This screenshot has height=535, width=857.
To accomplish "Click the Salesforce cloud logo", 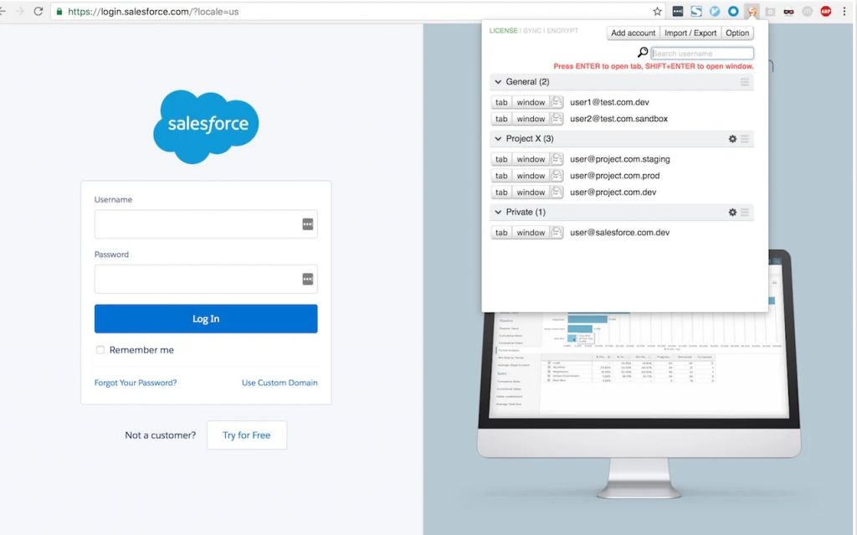I will click(x=206, y=126).
